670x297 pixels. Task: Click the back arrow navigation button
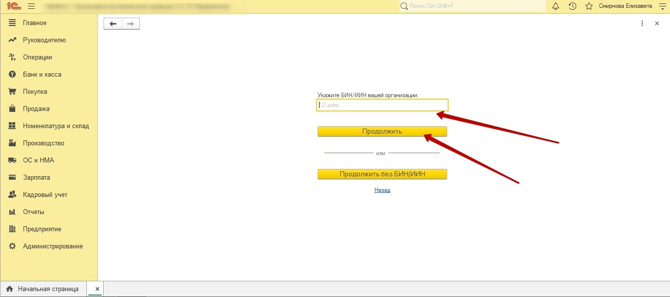coord(113,24)
